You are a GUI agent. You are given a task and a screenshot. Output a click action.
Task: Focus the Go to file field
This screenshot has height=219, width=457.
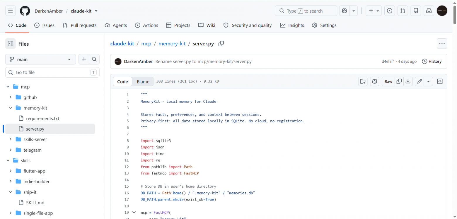click(52, 72)
